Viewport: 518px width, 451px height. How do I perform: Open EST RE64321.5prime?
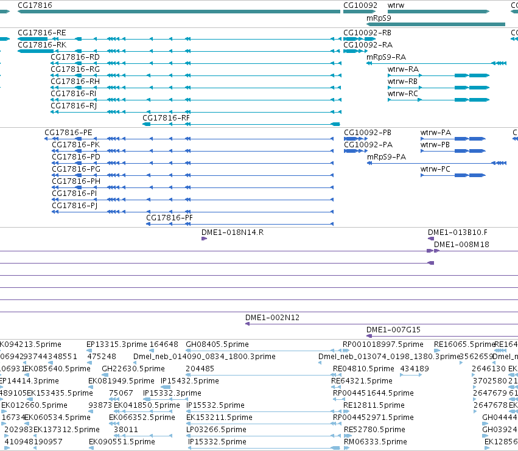[x=362, y=381]
